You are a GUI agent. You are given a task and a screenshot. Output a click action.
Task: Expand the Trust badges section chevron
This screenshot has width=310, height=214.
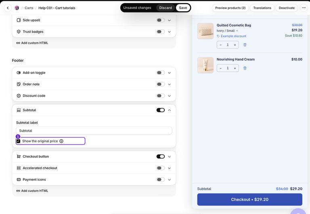(x=170, y=31)
